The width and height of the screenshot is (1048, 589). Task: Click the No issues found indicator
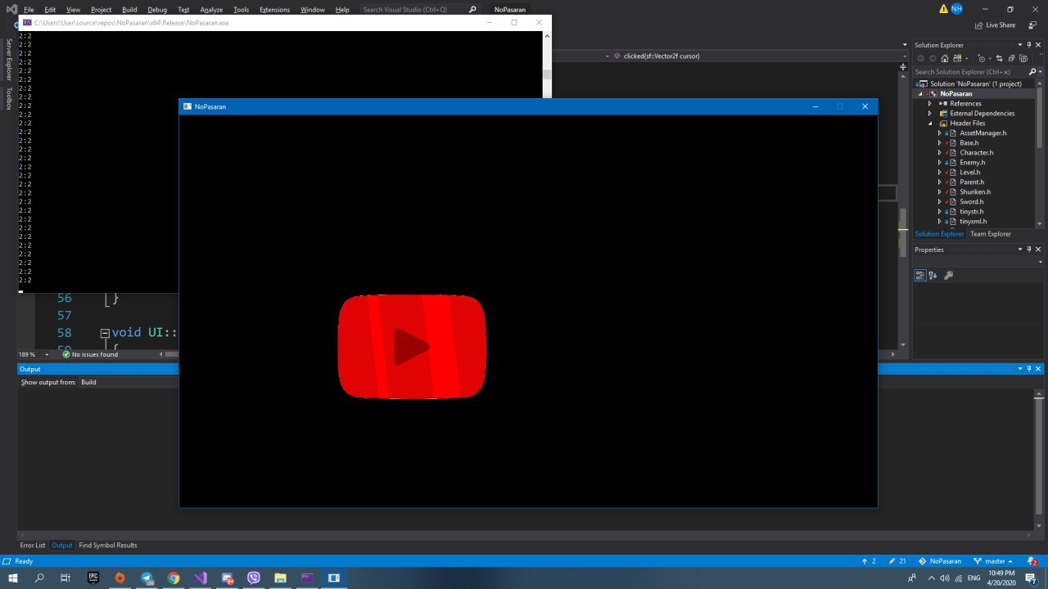pyautogui.click(x=90, y=354)
